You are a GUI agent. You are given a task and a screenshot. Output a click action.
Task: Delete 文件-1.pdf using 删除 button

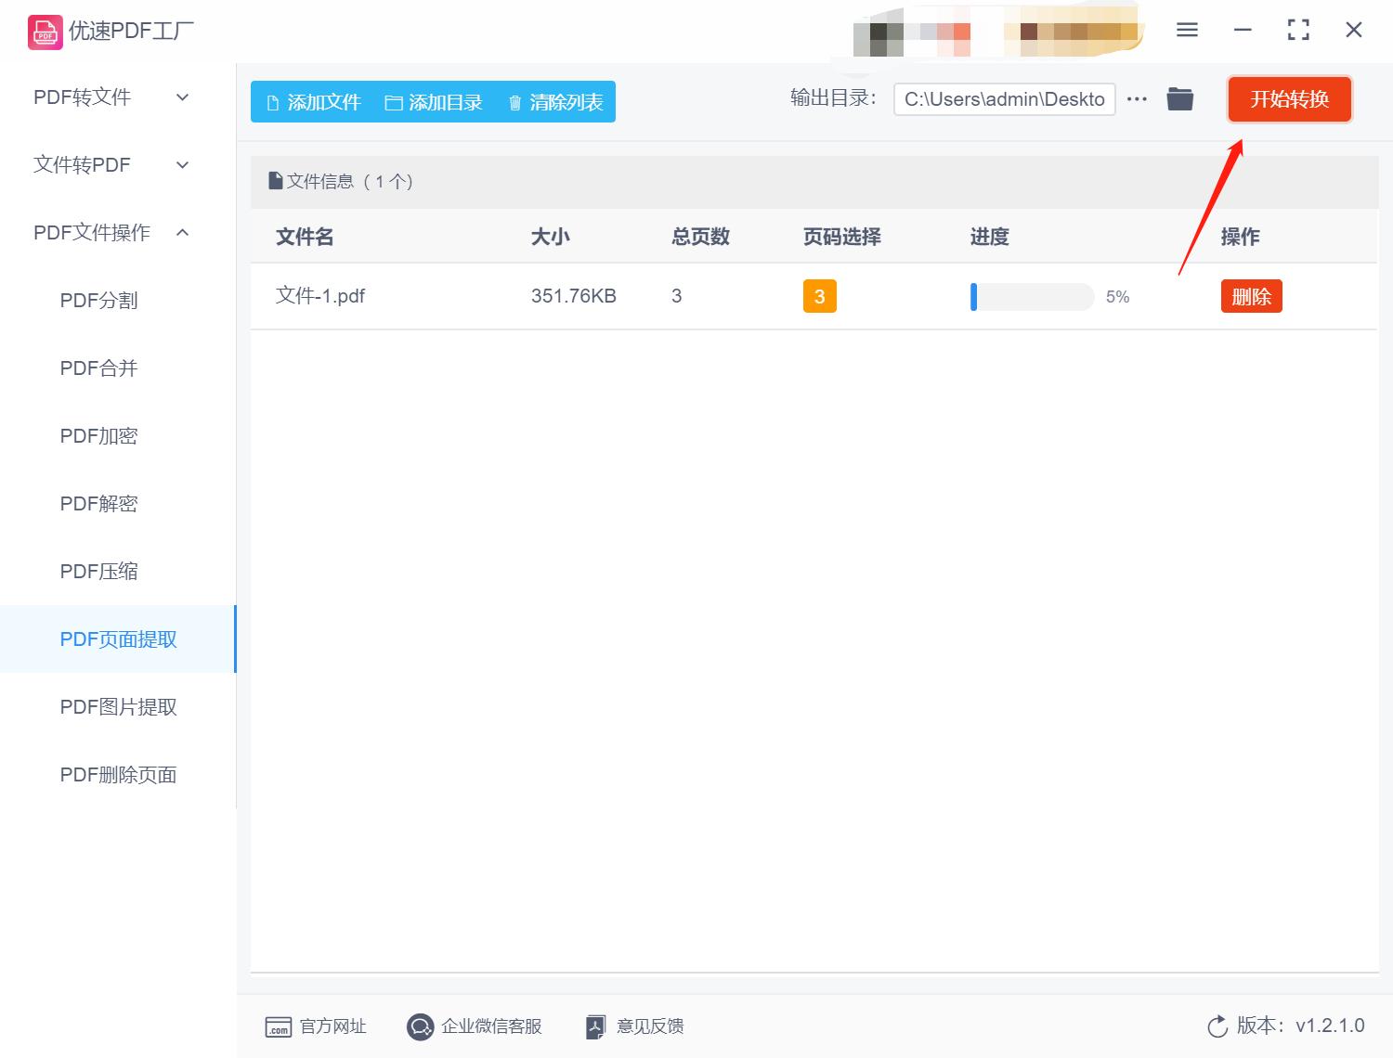1251,296
